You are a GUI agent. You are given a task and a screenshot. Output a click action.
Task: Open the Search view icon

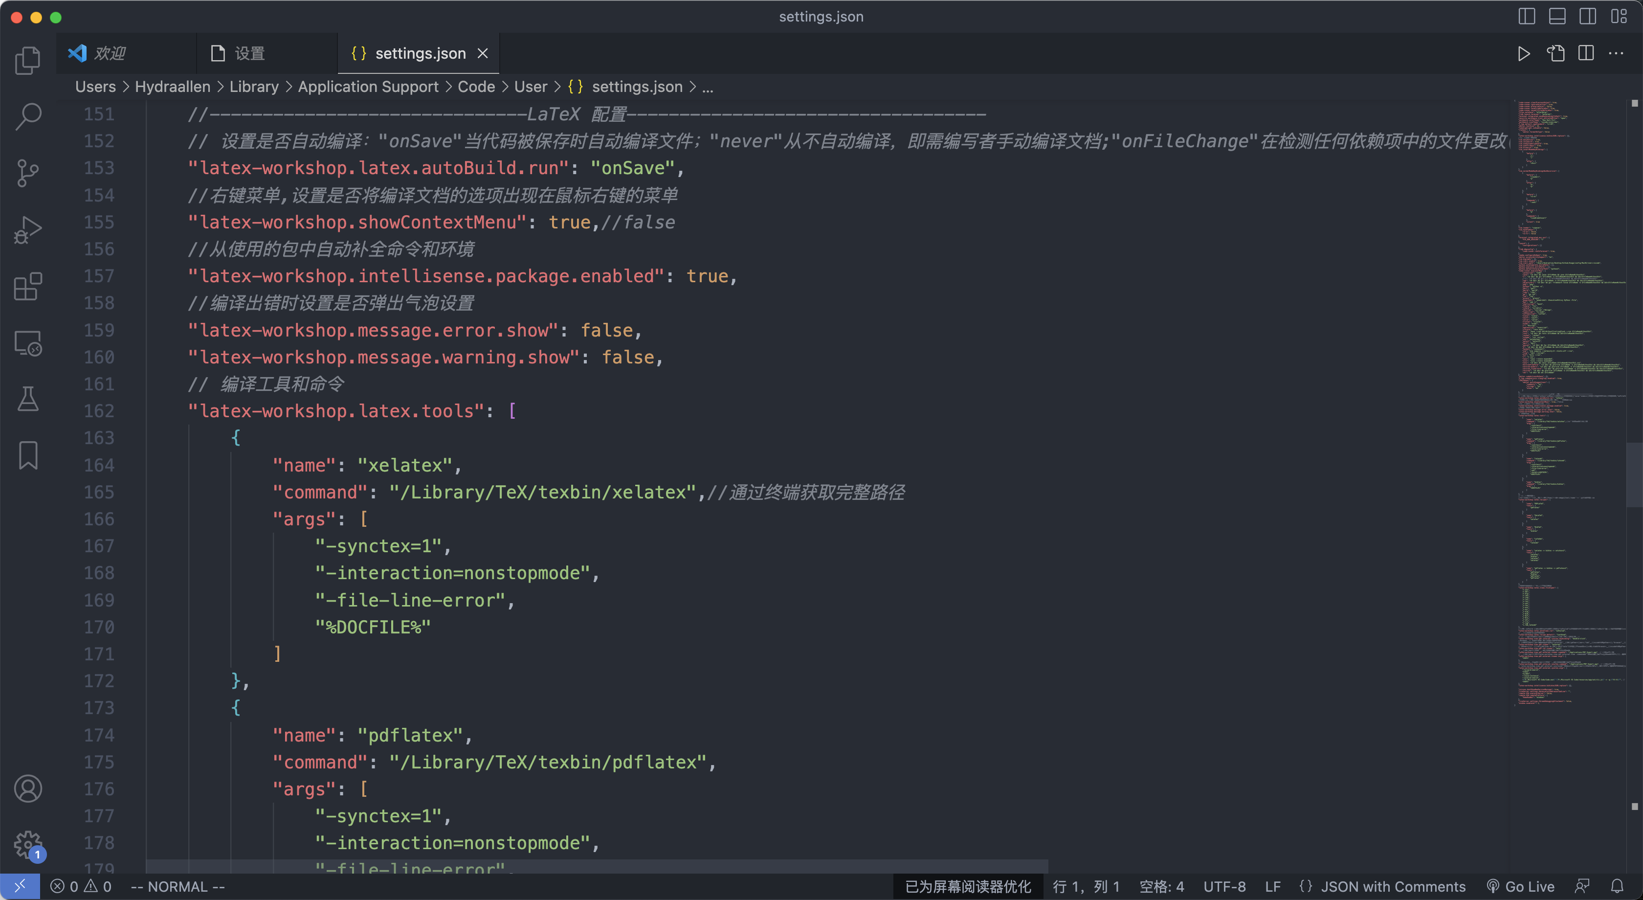click(27, 117)
